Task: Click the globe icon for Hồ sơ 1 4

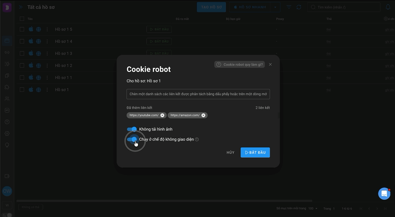Action: coord(39,41)
